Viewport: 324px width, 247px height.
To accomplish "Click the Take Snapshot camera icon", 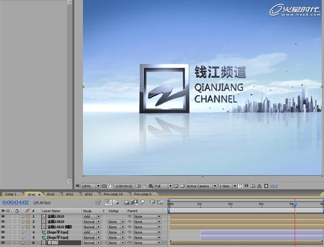I will point(139,186).
